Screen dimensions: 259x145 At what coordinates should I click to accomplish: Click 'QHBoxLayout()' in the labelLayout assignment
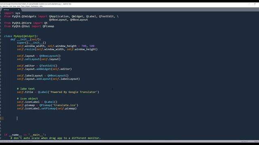coord(58,75)
